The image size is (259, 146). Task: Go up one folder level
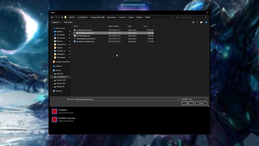click(62, 17)
